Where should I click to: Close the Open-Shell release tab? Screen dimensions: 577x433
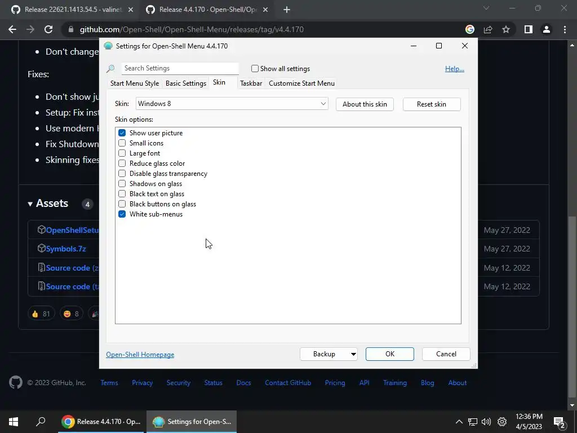(265, 10)
